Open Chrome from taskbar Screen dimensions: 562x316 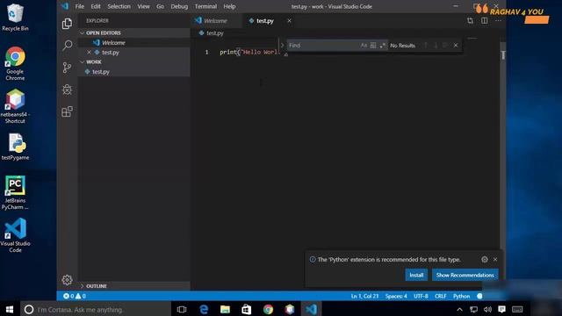pos(268,309)
